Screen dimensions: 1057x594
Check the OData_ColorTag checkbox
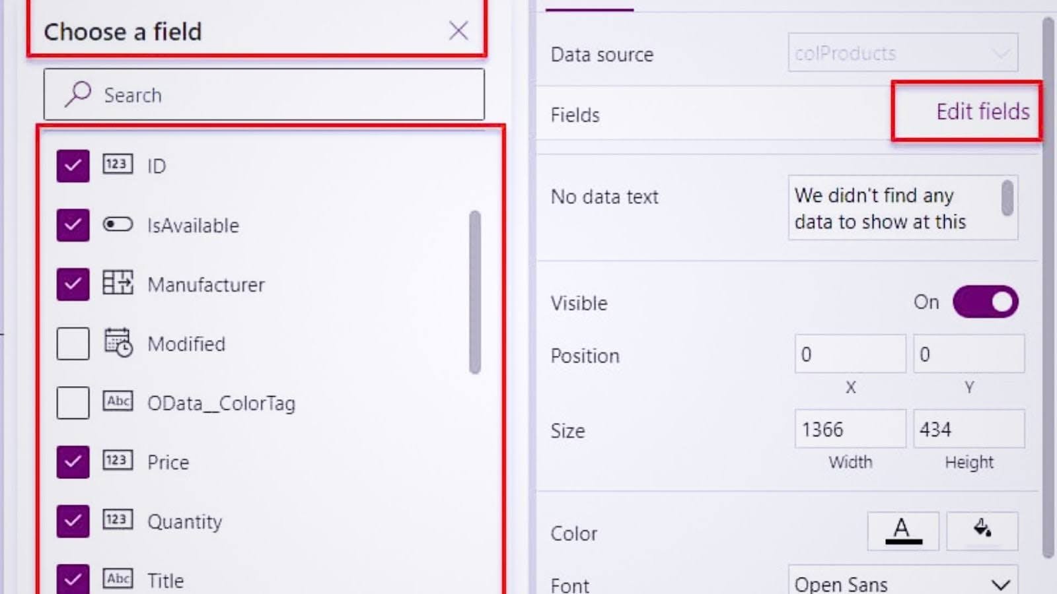pyautogui.click(x=73, y=403)
